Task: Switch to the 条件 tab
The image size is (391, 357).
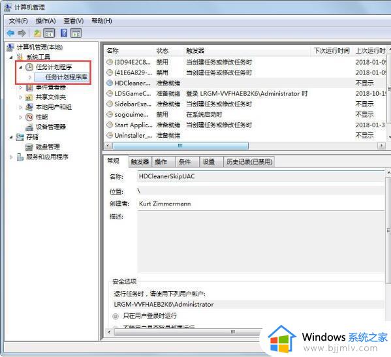Action: [187, 162]
